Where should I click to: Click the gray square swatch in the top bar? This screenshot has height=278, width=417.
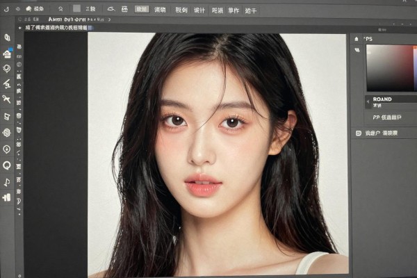pos(76,8)
